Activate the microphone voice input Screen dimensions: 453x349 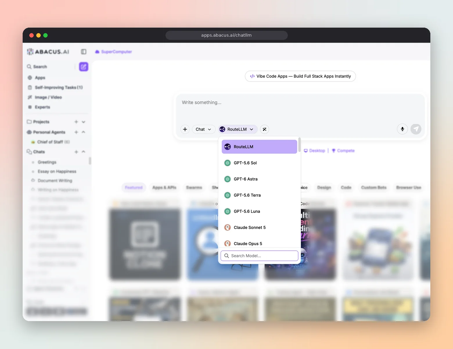tap(402, 129)
